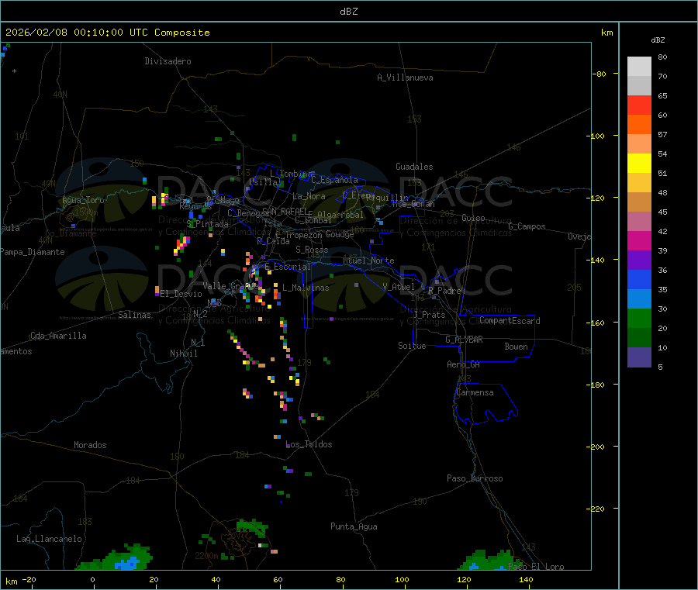Click the 2200m contour label
The width and height of the screenshot is (698, 590).
click(206, 556)
